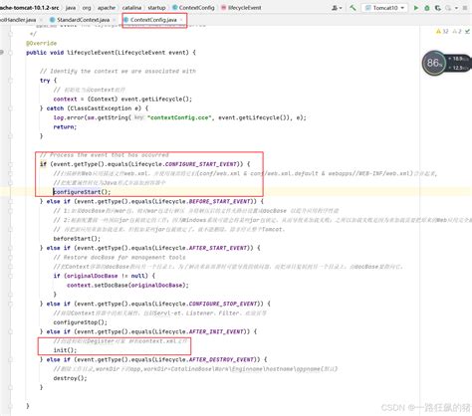The image size is (472, 416).
Task: Collapse the CONFIGURE_START_EVENT if-block fold marker
Action: (x=11, y=164)
